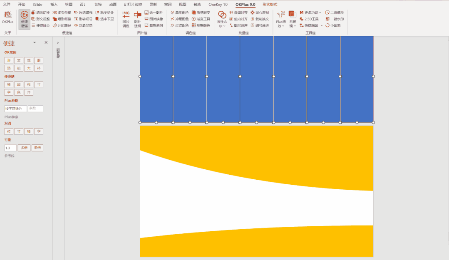449x260 pixels.
Task: Open dropdown arrow beside 快捷脑图
Action: [x=322, y=25]
